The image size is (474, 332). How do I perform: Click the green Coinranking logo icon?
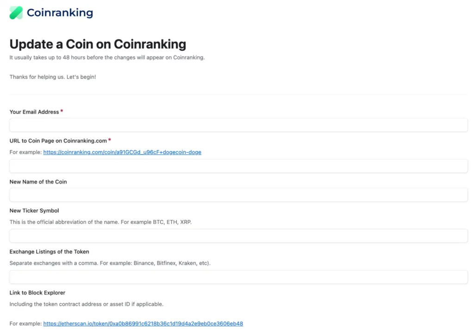16,12
